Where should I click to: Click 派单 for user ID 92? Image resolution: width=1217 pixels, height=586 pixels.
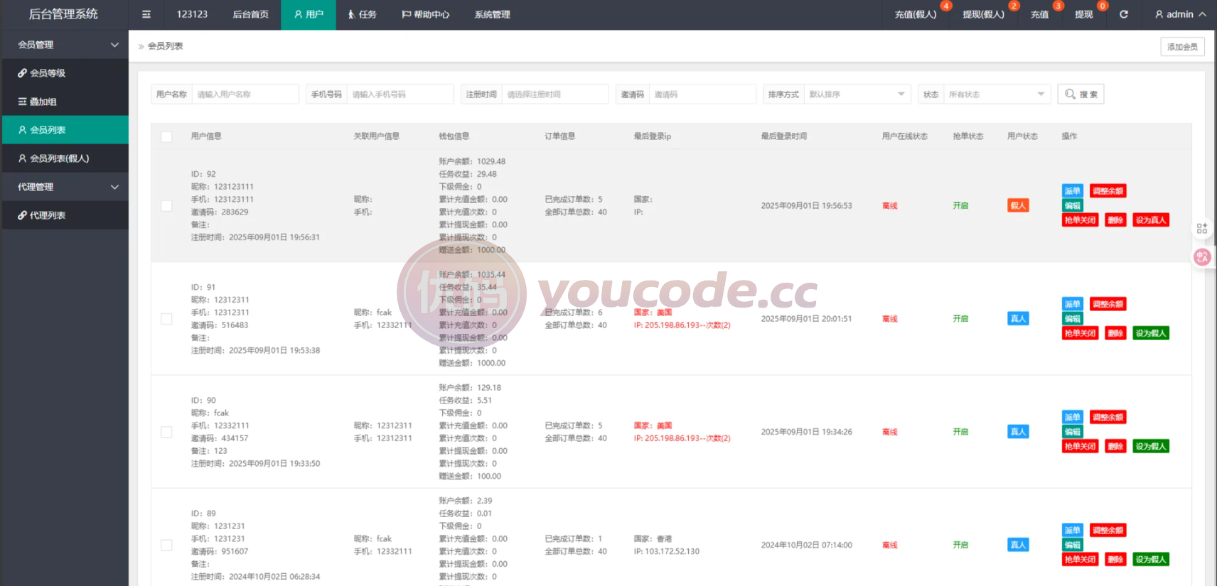[1072, 191]
